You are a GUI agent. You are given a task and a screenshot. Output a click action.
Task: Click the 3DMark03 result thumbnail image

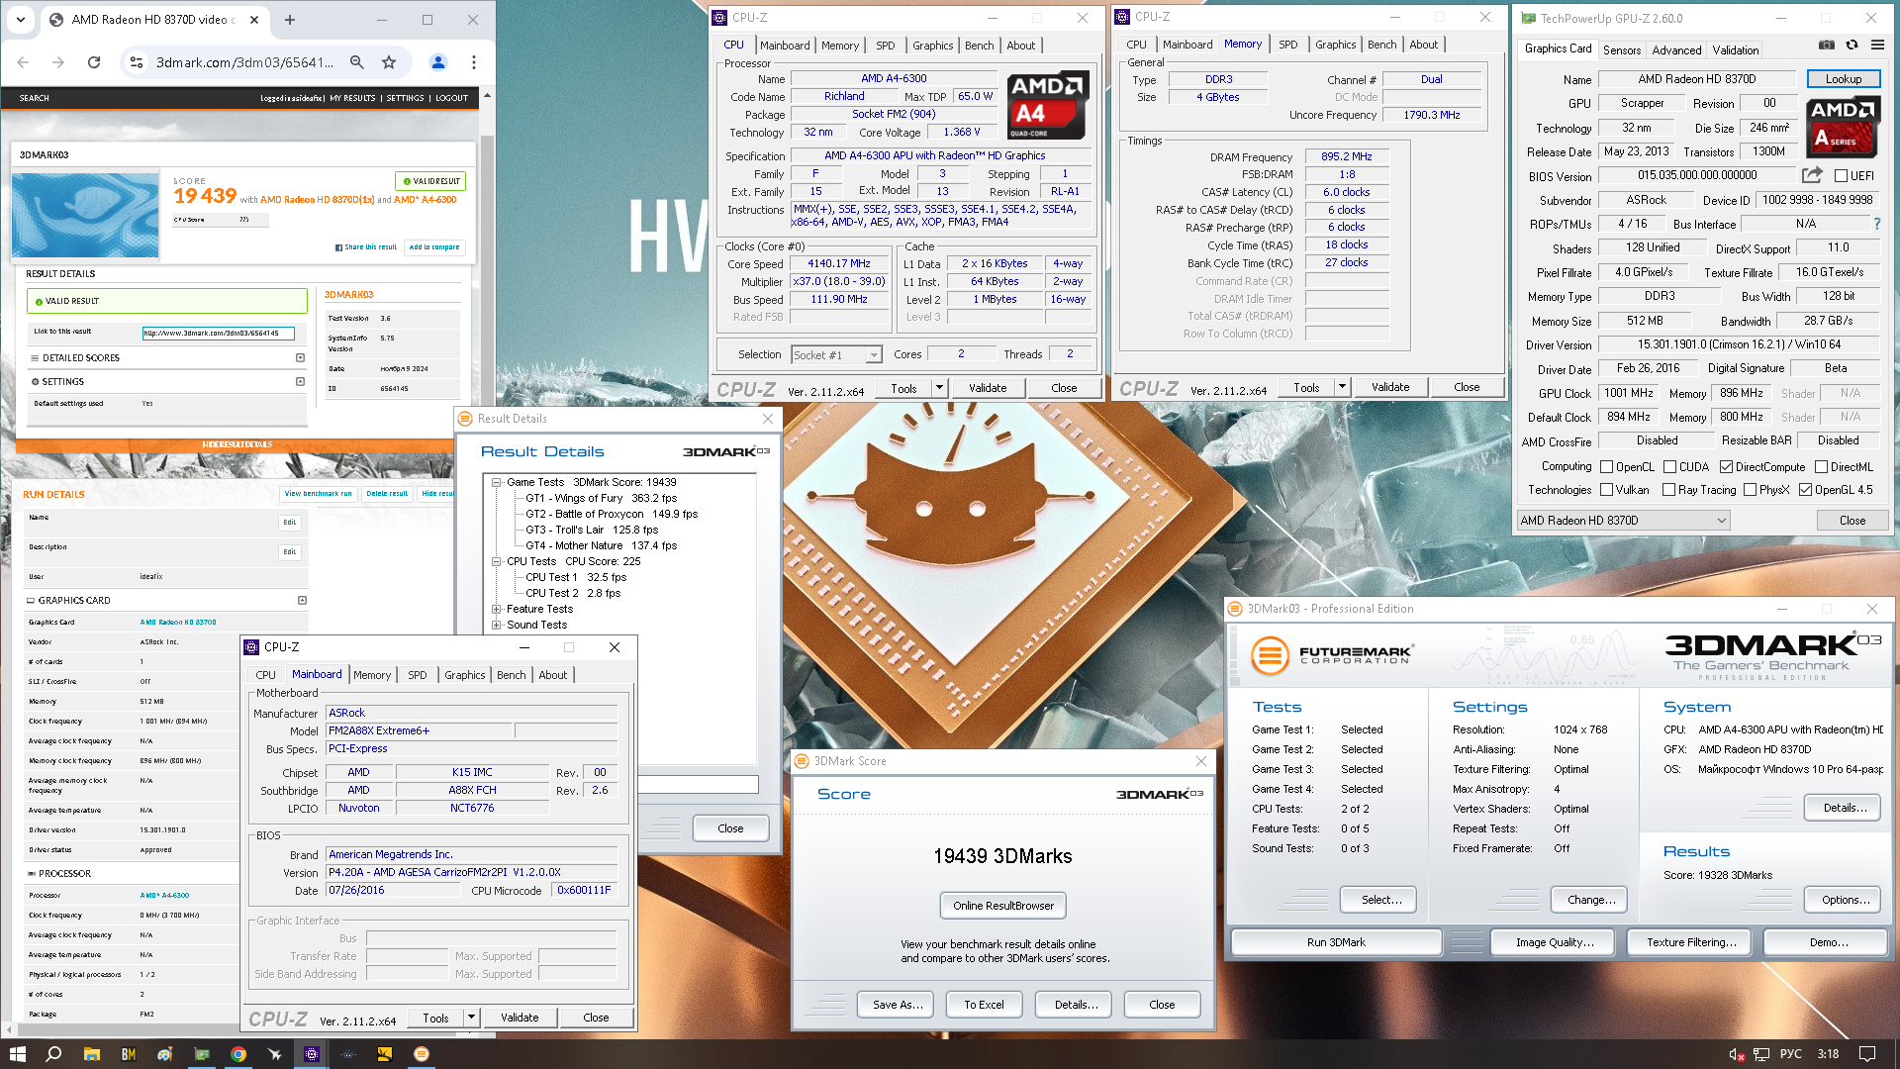(85, 215)
